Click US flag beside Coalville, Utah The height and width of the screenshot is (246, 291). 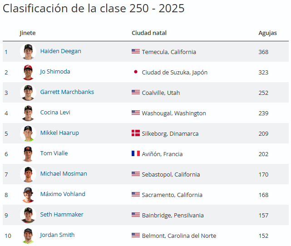coord(135,92)
